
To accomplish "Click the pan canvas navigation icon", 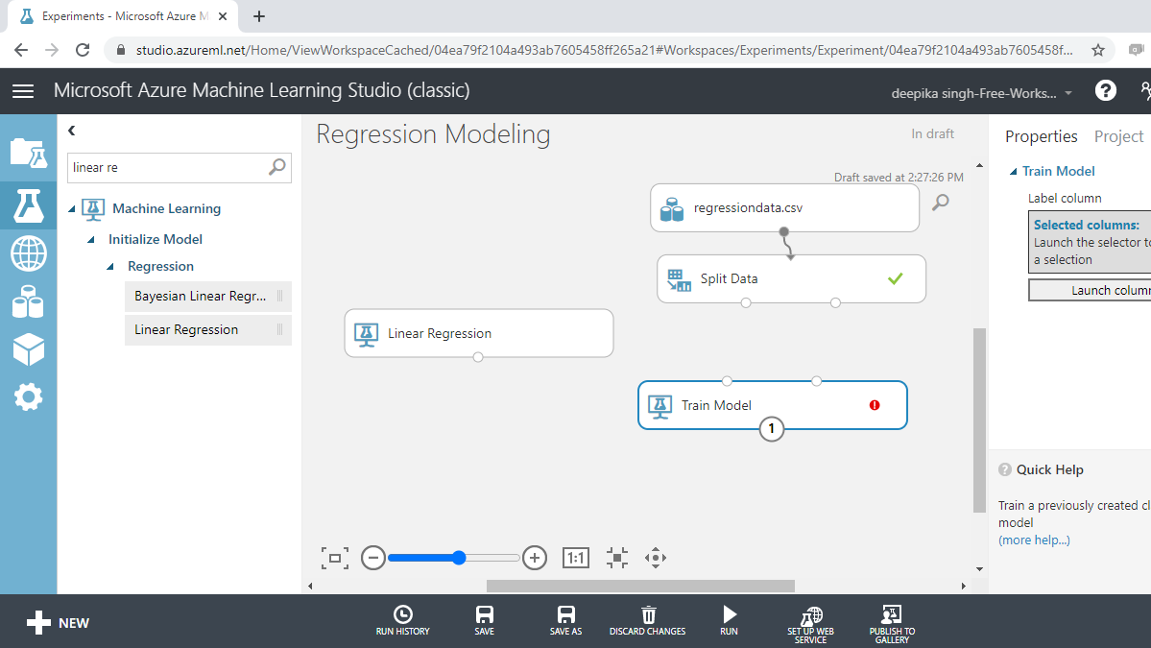I will tap(656, 558).
